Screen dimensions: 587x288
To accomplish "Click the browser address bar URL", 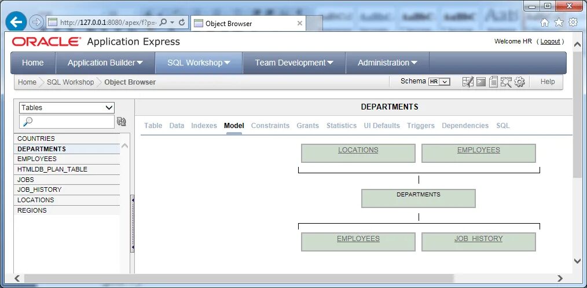I will pos(108,23).
